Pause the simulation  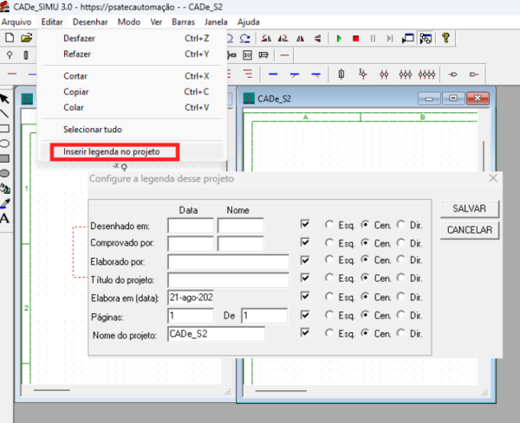(x=373, y=39)
